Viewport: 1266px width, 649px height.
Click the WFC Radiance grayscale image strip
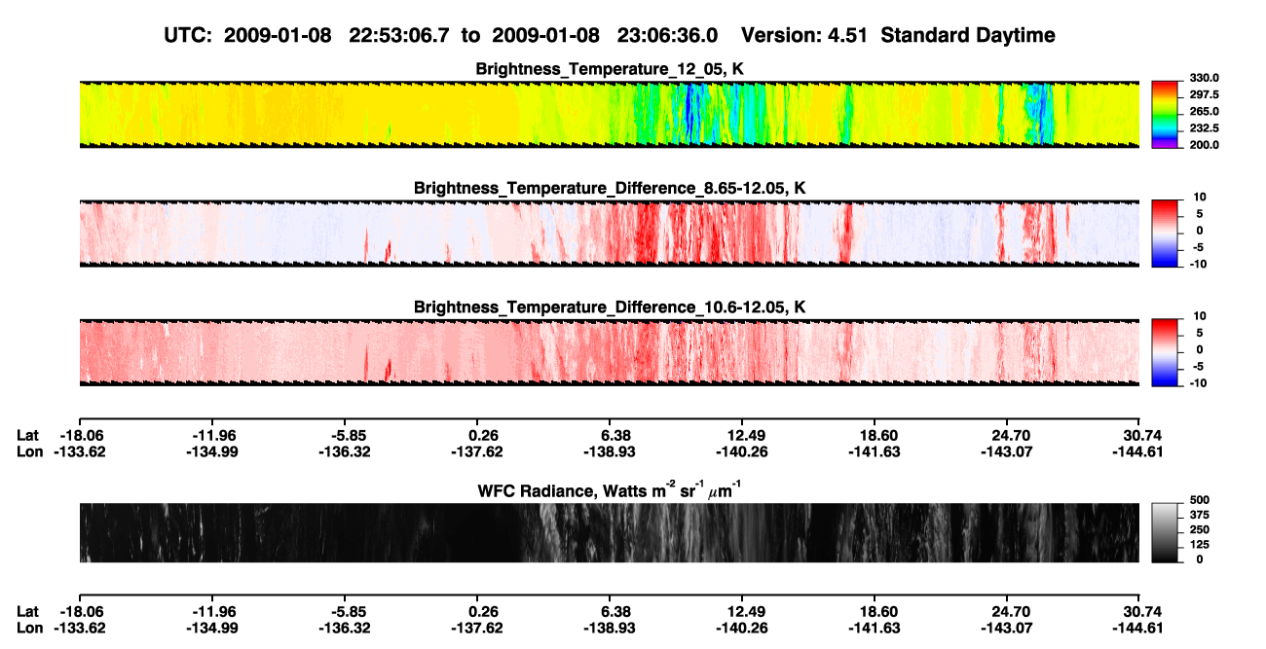[x=609, y=532]
